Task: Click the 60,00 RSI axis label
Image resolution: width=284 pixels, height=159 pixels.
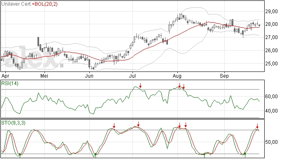Action: coord(271,97)
